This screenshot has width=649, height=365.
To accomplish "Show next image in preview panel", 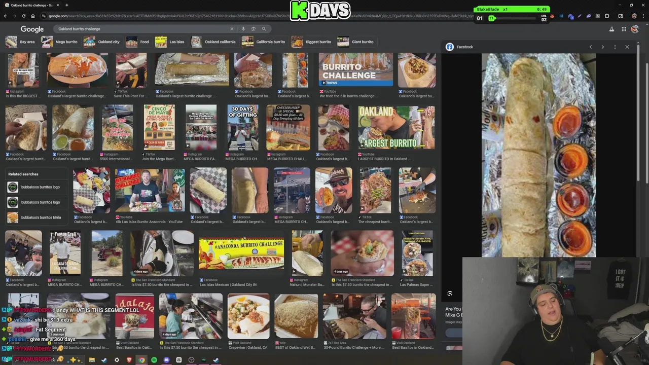I will point(603,47).
